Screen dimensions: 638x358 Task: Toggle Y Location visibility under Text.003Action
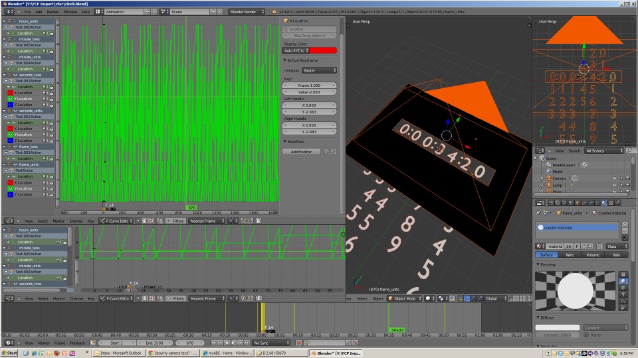click(x=11, y=99)
